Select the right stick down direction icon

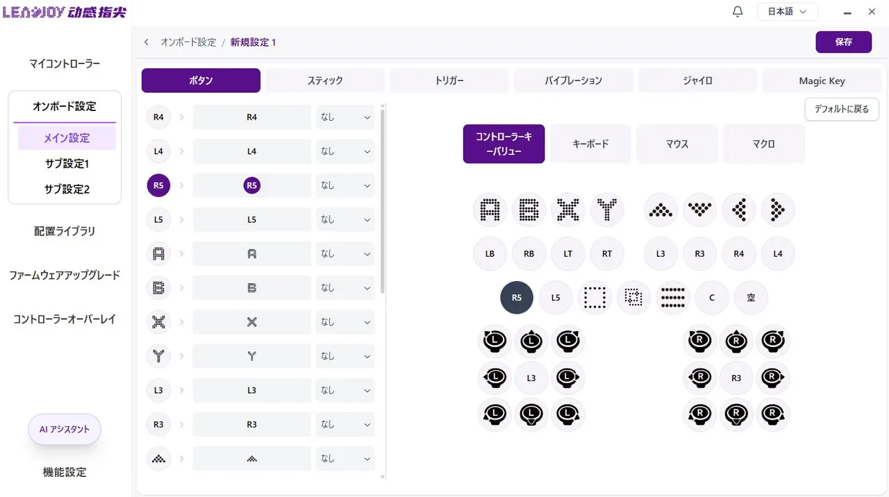click(736, 415)
